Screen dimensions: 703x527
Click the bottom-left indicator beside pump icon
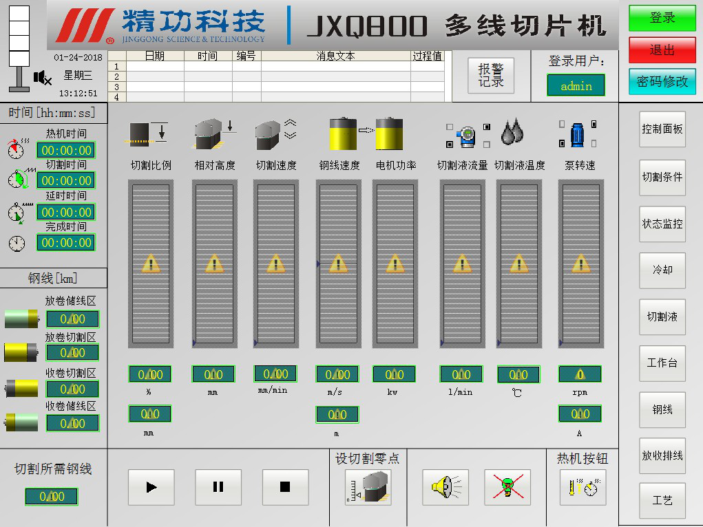[x=562, y=143]
